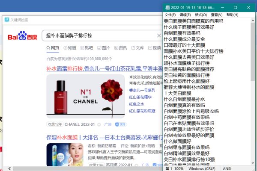
Task: Click Notepad line 自制面膜涂脸上容易吸收吗
Action: click(191, 111)
